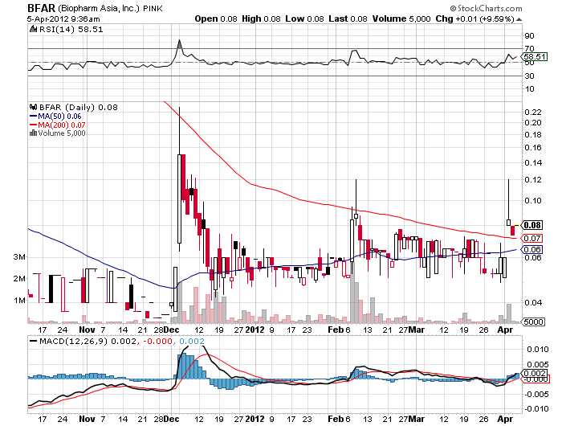Click the Open 0.08 header value
The image size is (562, 426).
tap(216, 19)
